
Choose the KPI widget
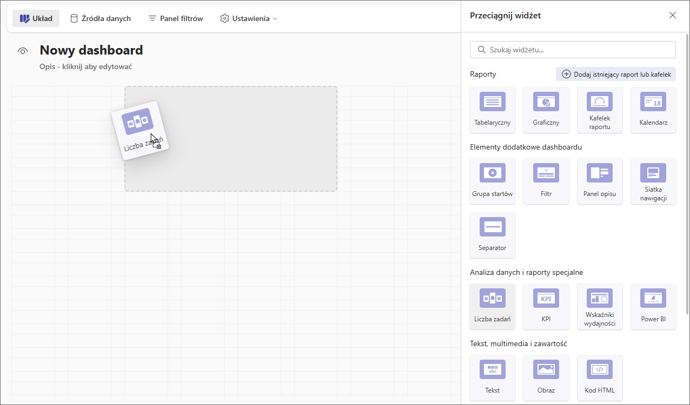546,307
